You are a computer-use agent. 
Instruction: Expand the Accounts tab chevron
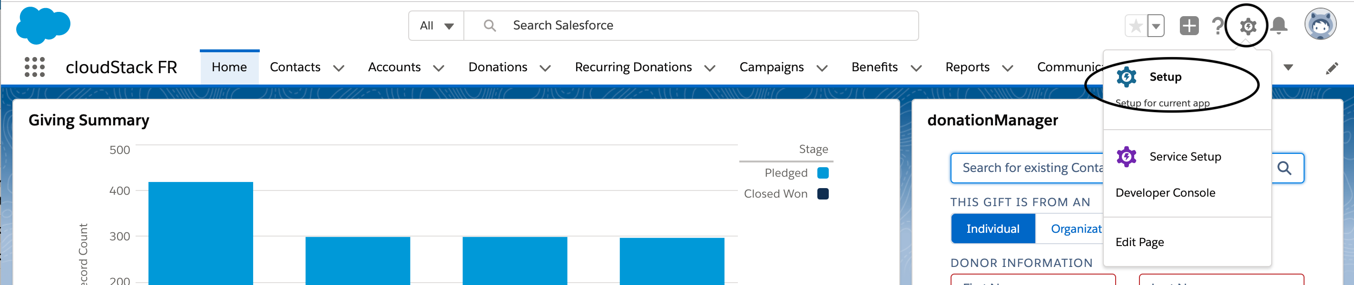(x=439, y=68)
